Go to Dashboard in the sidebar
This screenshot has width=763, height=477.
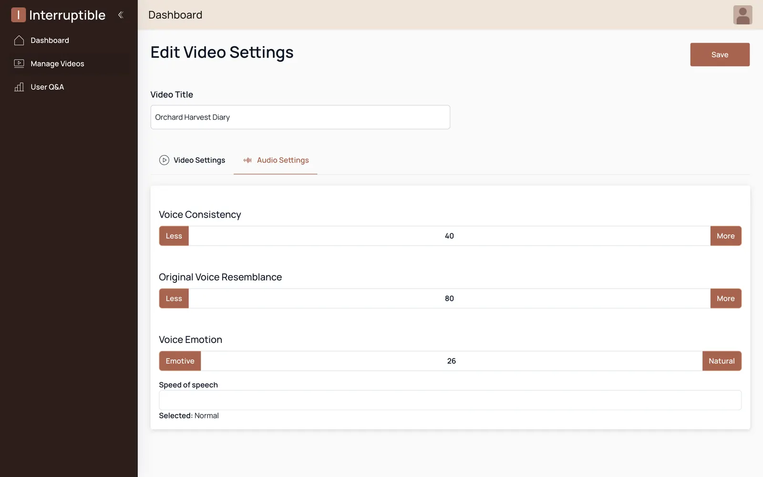(69, 41)
